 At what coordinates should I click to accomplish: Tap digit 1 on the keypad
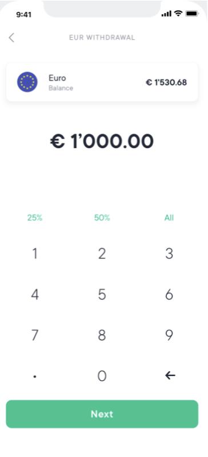tap(35, 254)
